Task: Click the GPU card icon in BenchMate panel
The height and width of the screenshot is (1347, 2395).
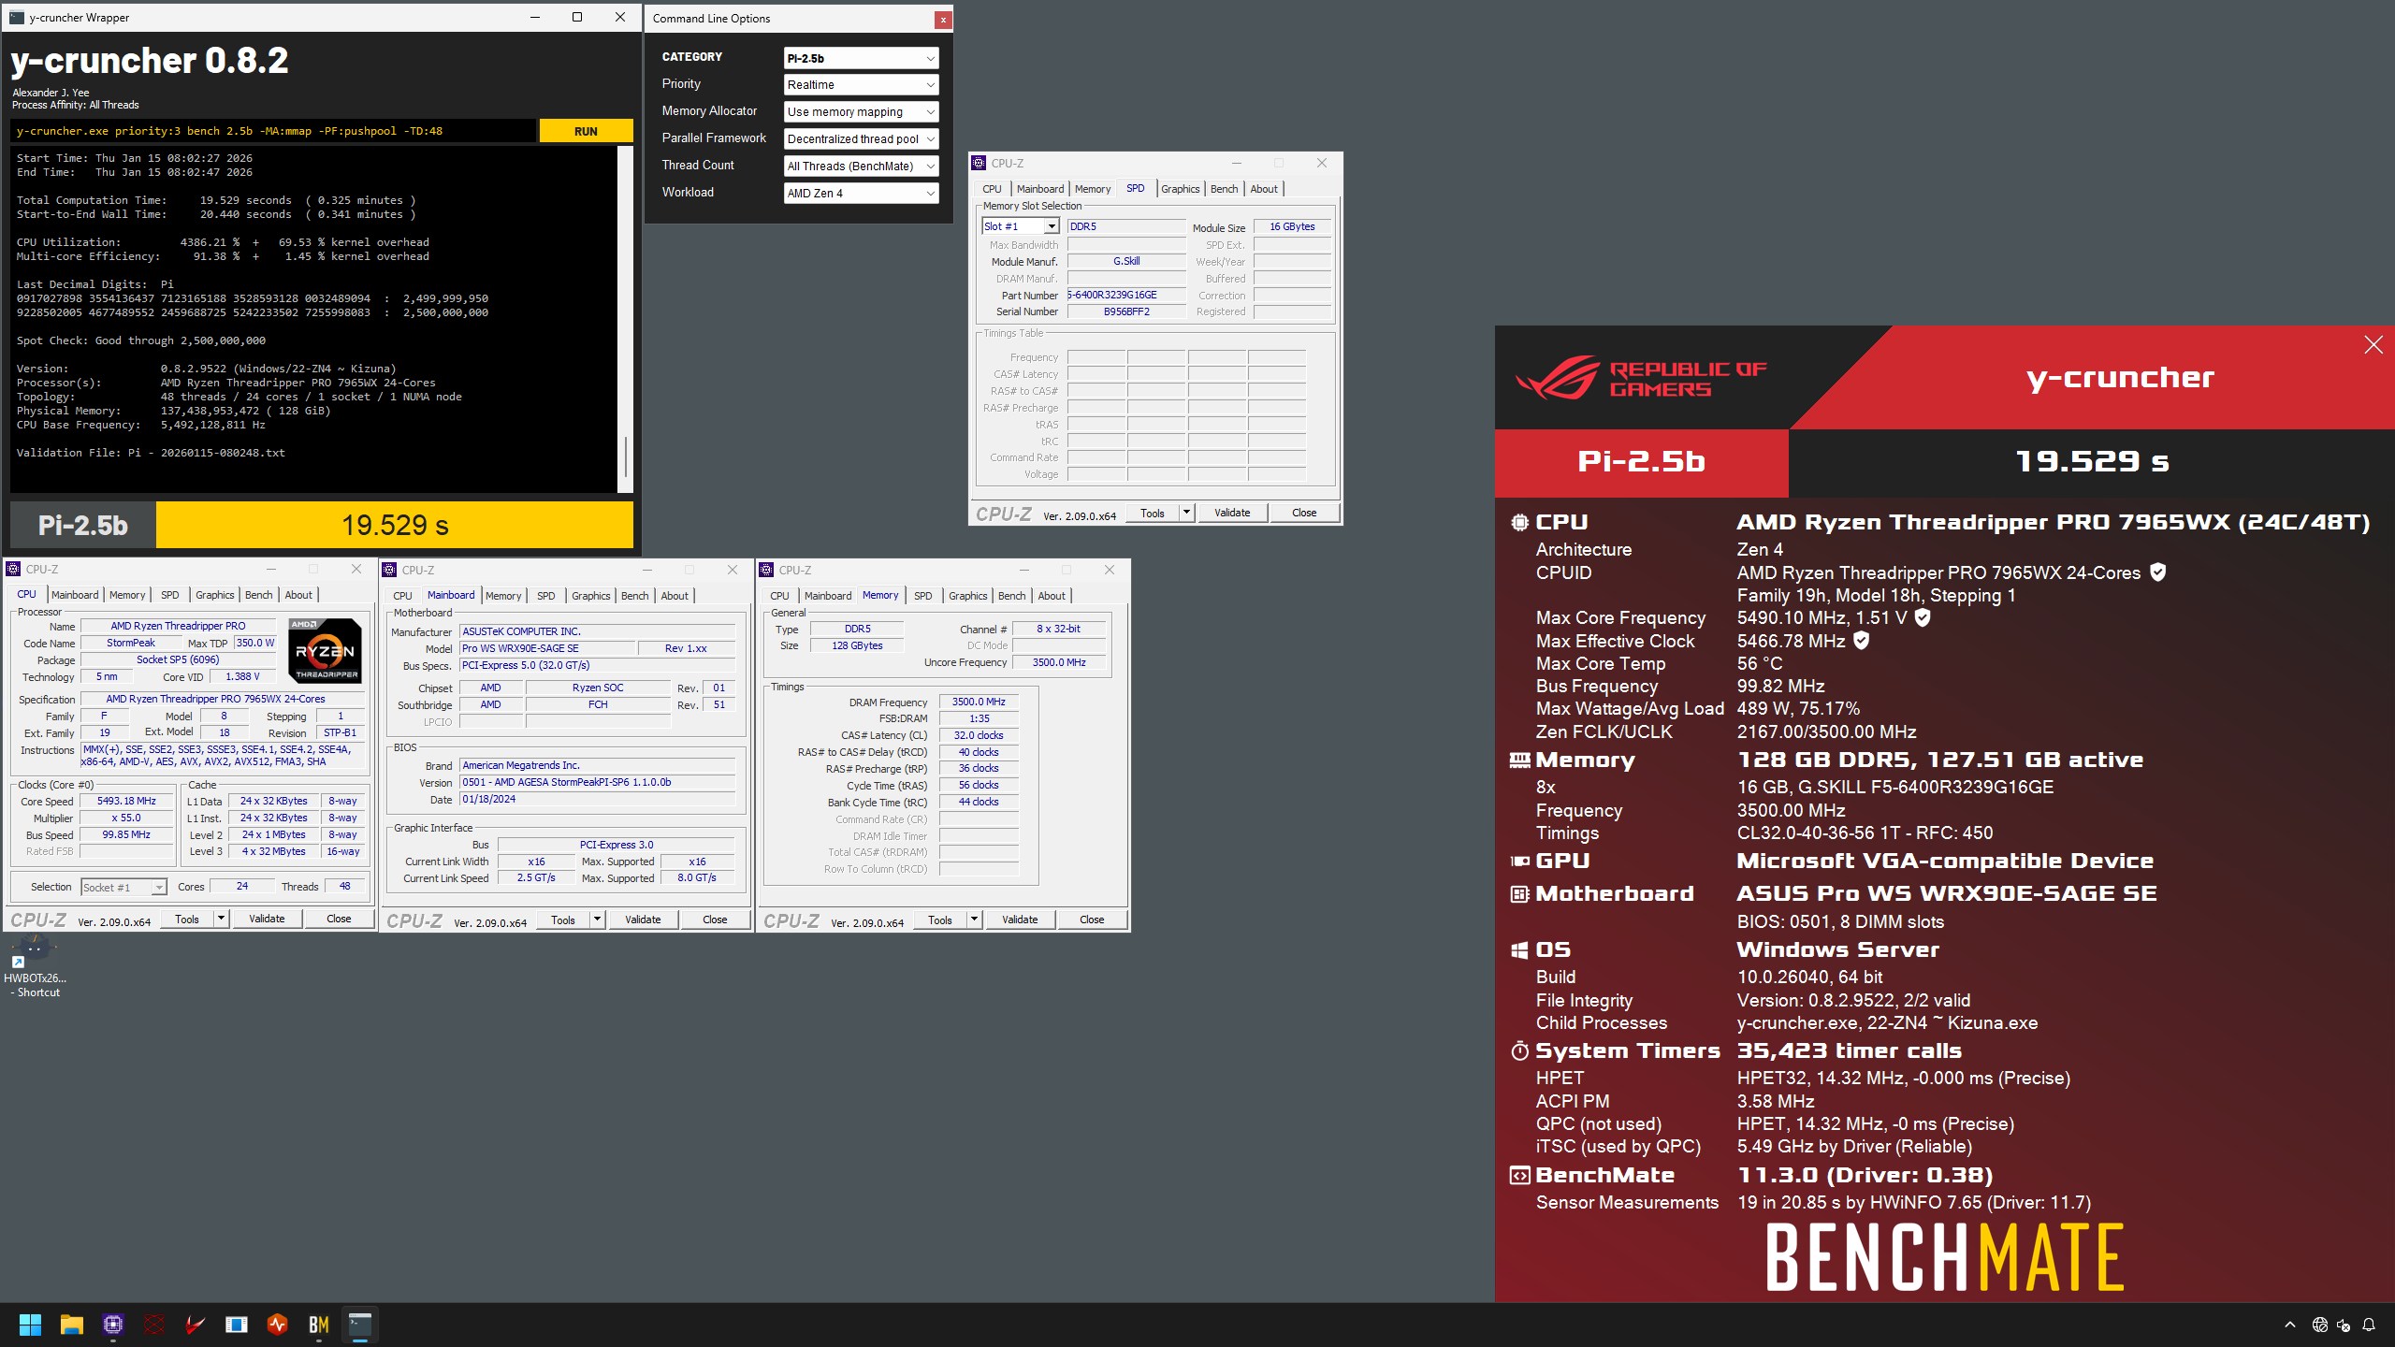Action: [x=1520, y=862]
